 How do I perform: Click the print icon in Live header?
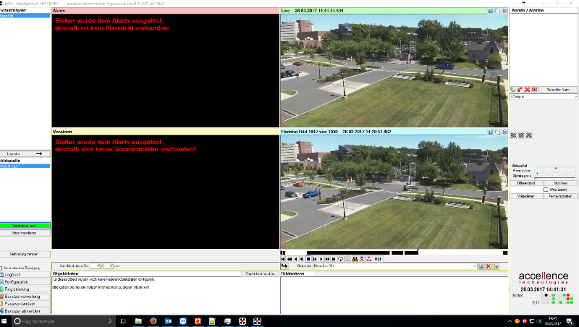(x=504, y=11)
